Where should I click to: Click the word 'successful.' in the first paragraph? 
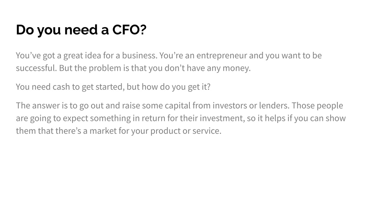36,68
